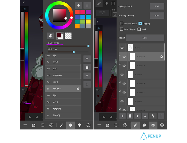Select the highlighted palette tab on brush panel screen
The height and width of the screenshot is (143, 187).
(x=70, y=125)
